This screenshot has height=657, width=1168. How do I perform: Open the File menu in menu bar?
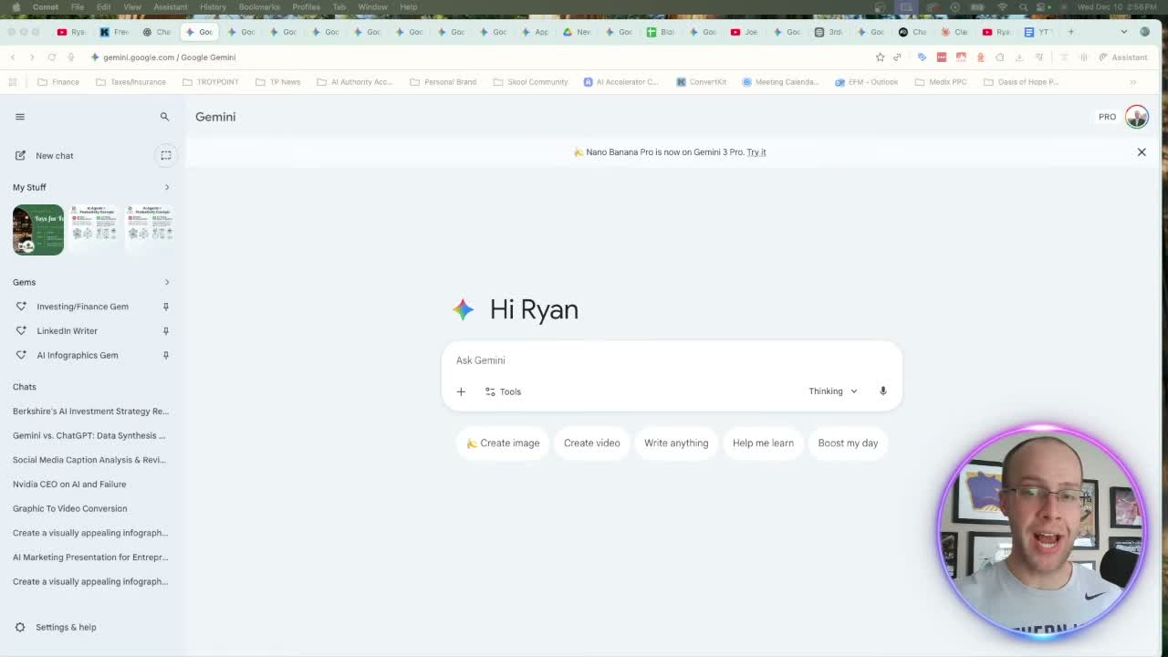click(x=78, y=7)
